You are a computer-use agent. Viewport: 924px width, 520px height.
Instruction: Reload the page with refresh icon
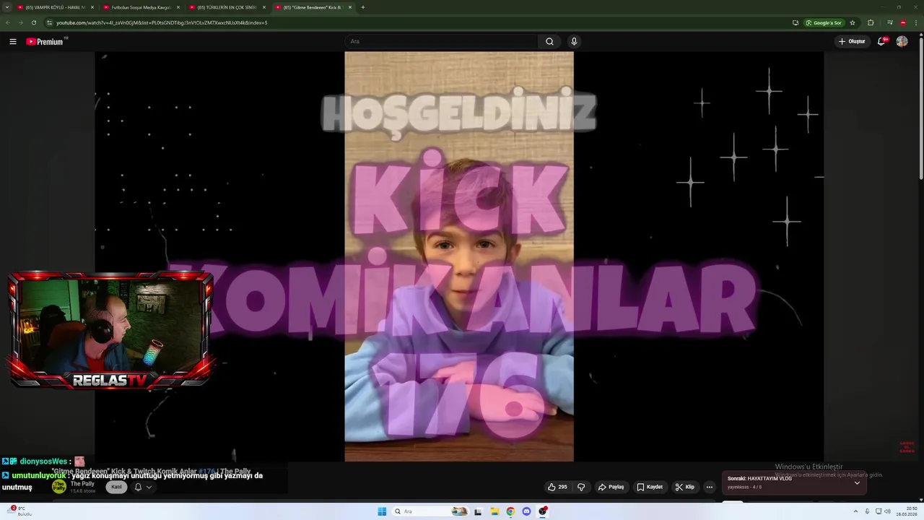point(33,22)
